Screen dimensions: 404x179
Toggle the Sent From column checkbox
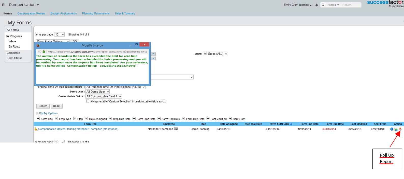(230, 119)
